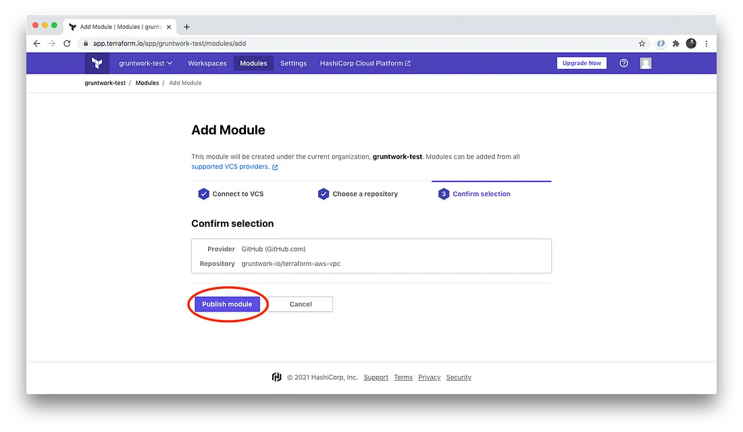Go to Choose a repository step

[x=358, y=194]
